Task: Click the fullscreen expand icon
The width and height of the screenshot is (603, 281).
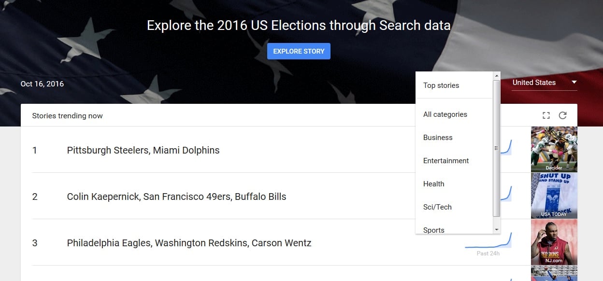Action: pos(546,115)
